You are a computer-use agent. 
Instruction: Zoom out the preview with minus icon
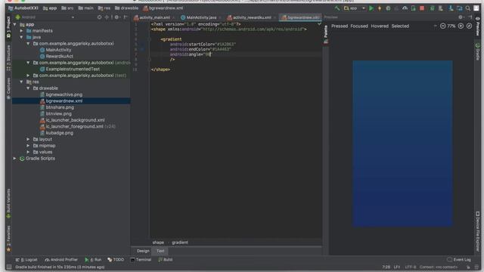pyautogui.click(x=442, y=26)
